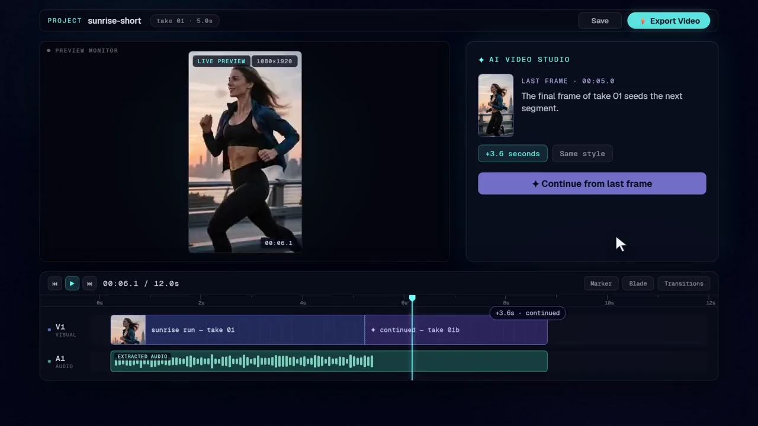The height and width of the screenshot is (426, 758).
Task: Click the 2s mark on timeline ruler
Action: click(x=201, y=303)
